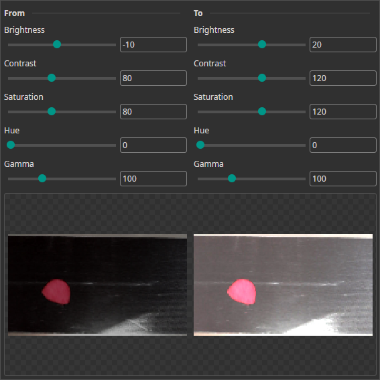Click the brighter To preview image

[x=283, y=285]
